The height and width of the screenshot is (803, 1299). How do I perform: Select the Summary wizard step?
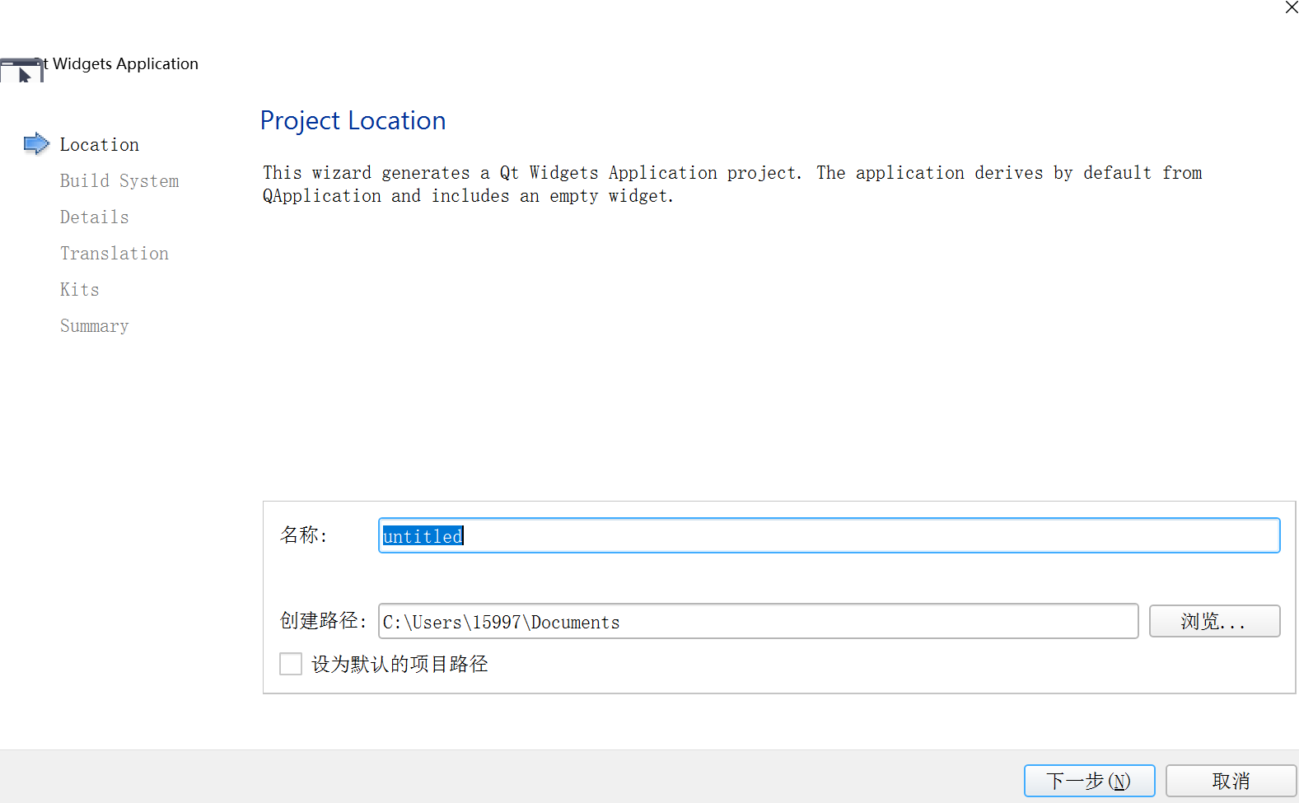pyautogui.click(x=95, y=326)
